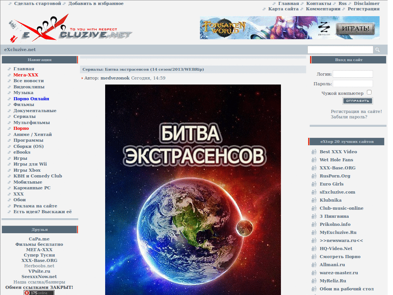Open Мультфильмы section
393x295 pixels.
pyautogui.click(x=31, y=123)
